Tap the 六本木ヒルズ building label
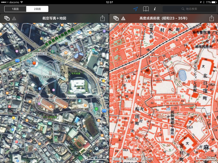The height and width of the screenshot is (163, 218). tap(50, 76)
